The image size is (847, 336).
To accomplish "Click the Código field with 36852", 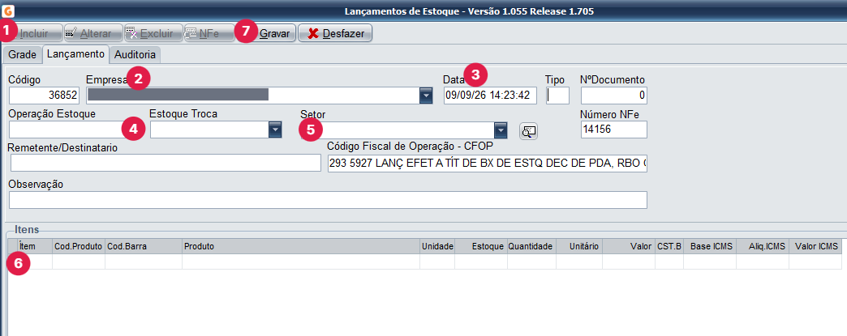I will tap(45, 96).
